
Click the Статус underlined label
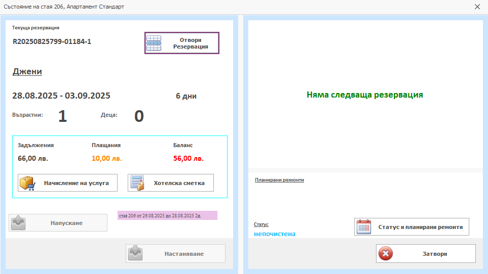(261, 224)
